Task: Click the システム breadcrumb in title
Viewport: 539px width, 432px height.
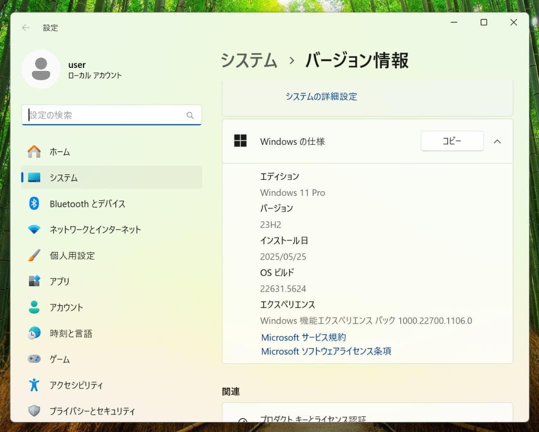Action: tap(249, 60)
